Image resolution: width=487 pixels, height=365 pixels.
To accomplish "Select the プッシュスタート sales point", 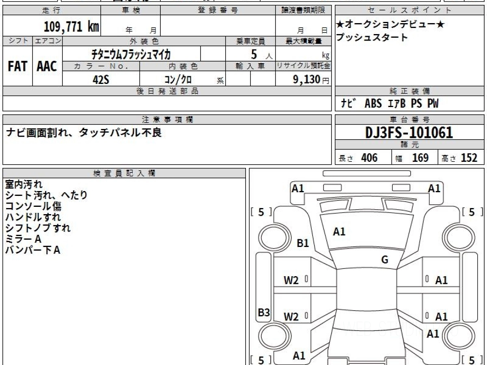I will click(x=372, y=38).
